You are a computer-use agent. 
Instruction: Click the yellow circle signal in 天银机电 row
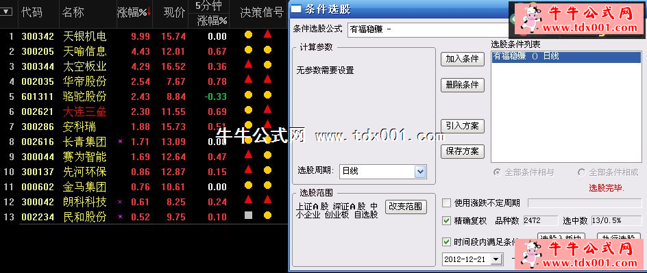coord(248,35)
